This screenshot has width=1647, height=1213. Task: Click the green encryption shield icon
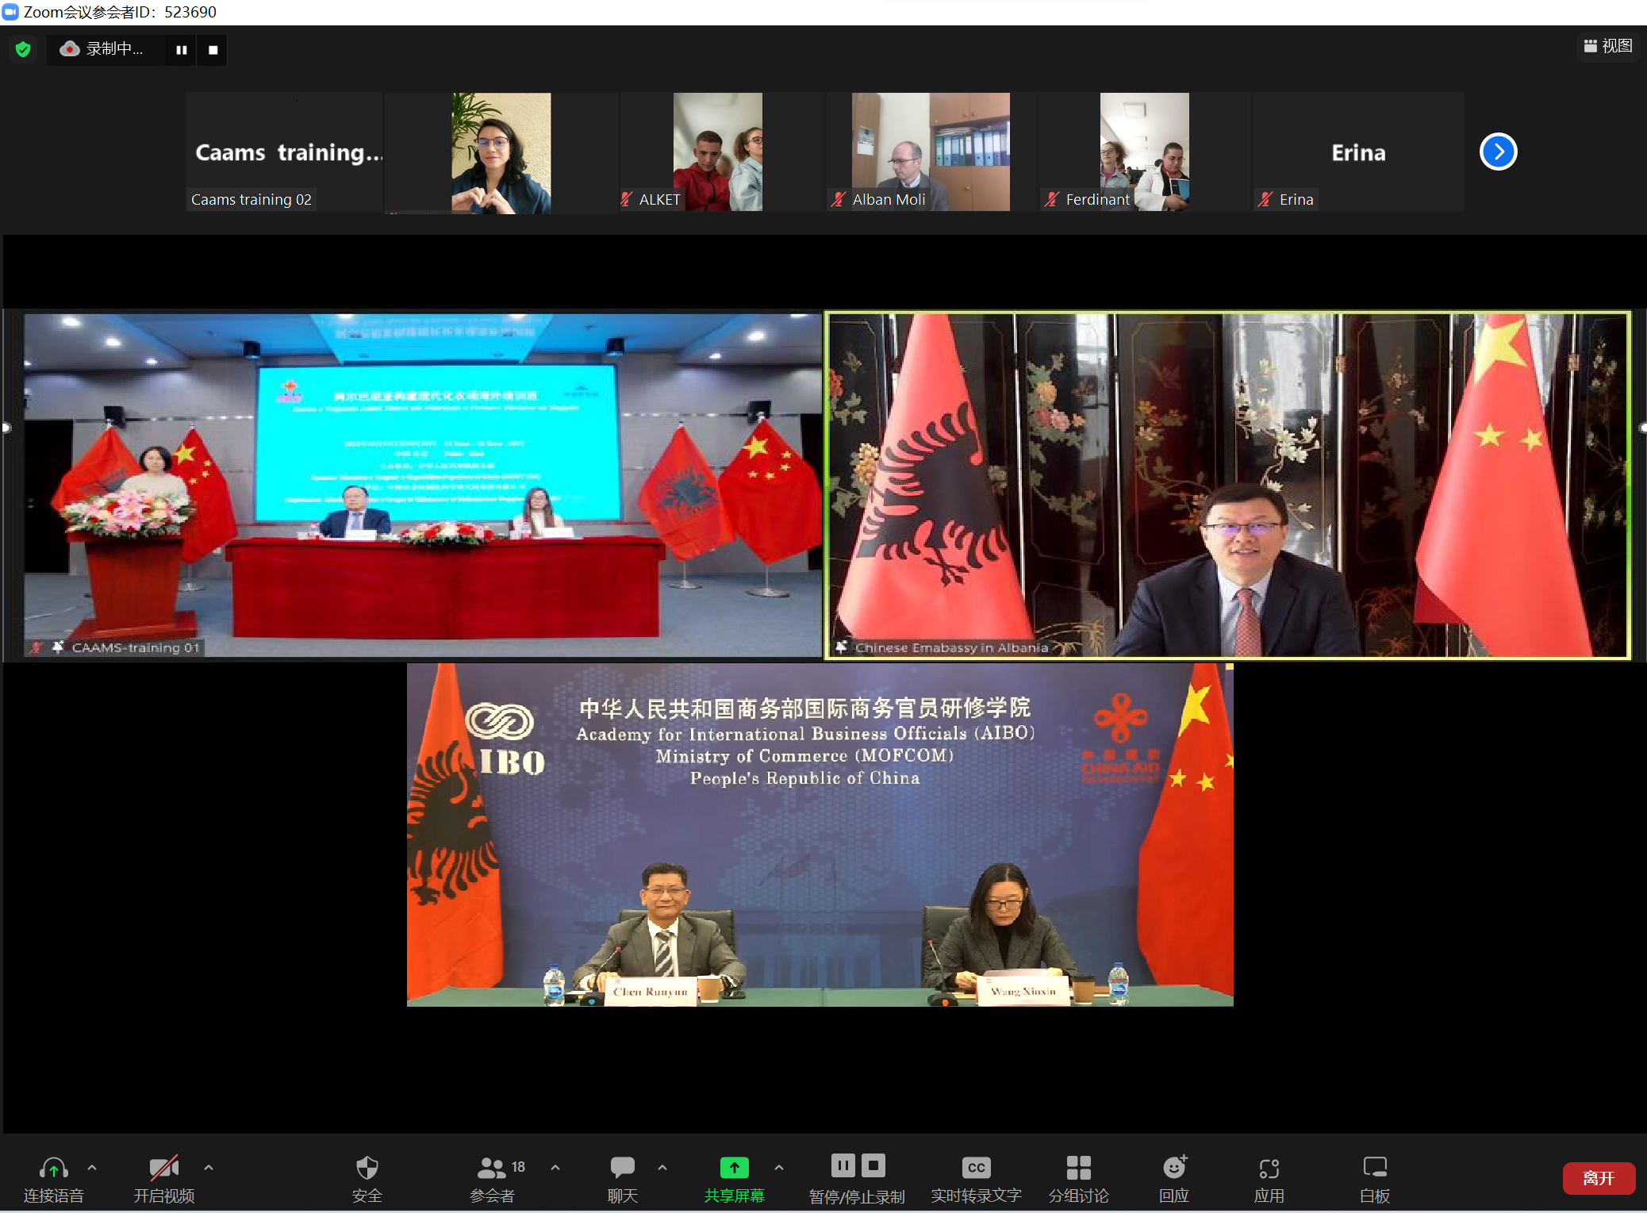pos(23,49)
